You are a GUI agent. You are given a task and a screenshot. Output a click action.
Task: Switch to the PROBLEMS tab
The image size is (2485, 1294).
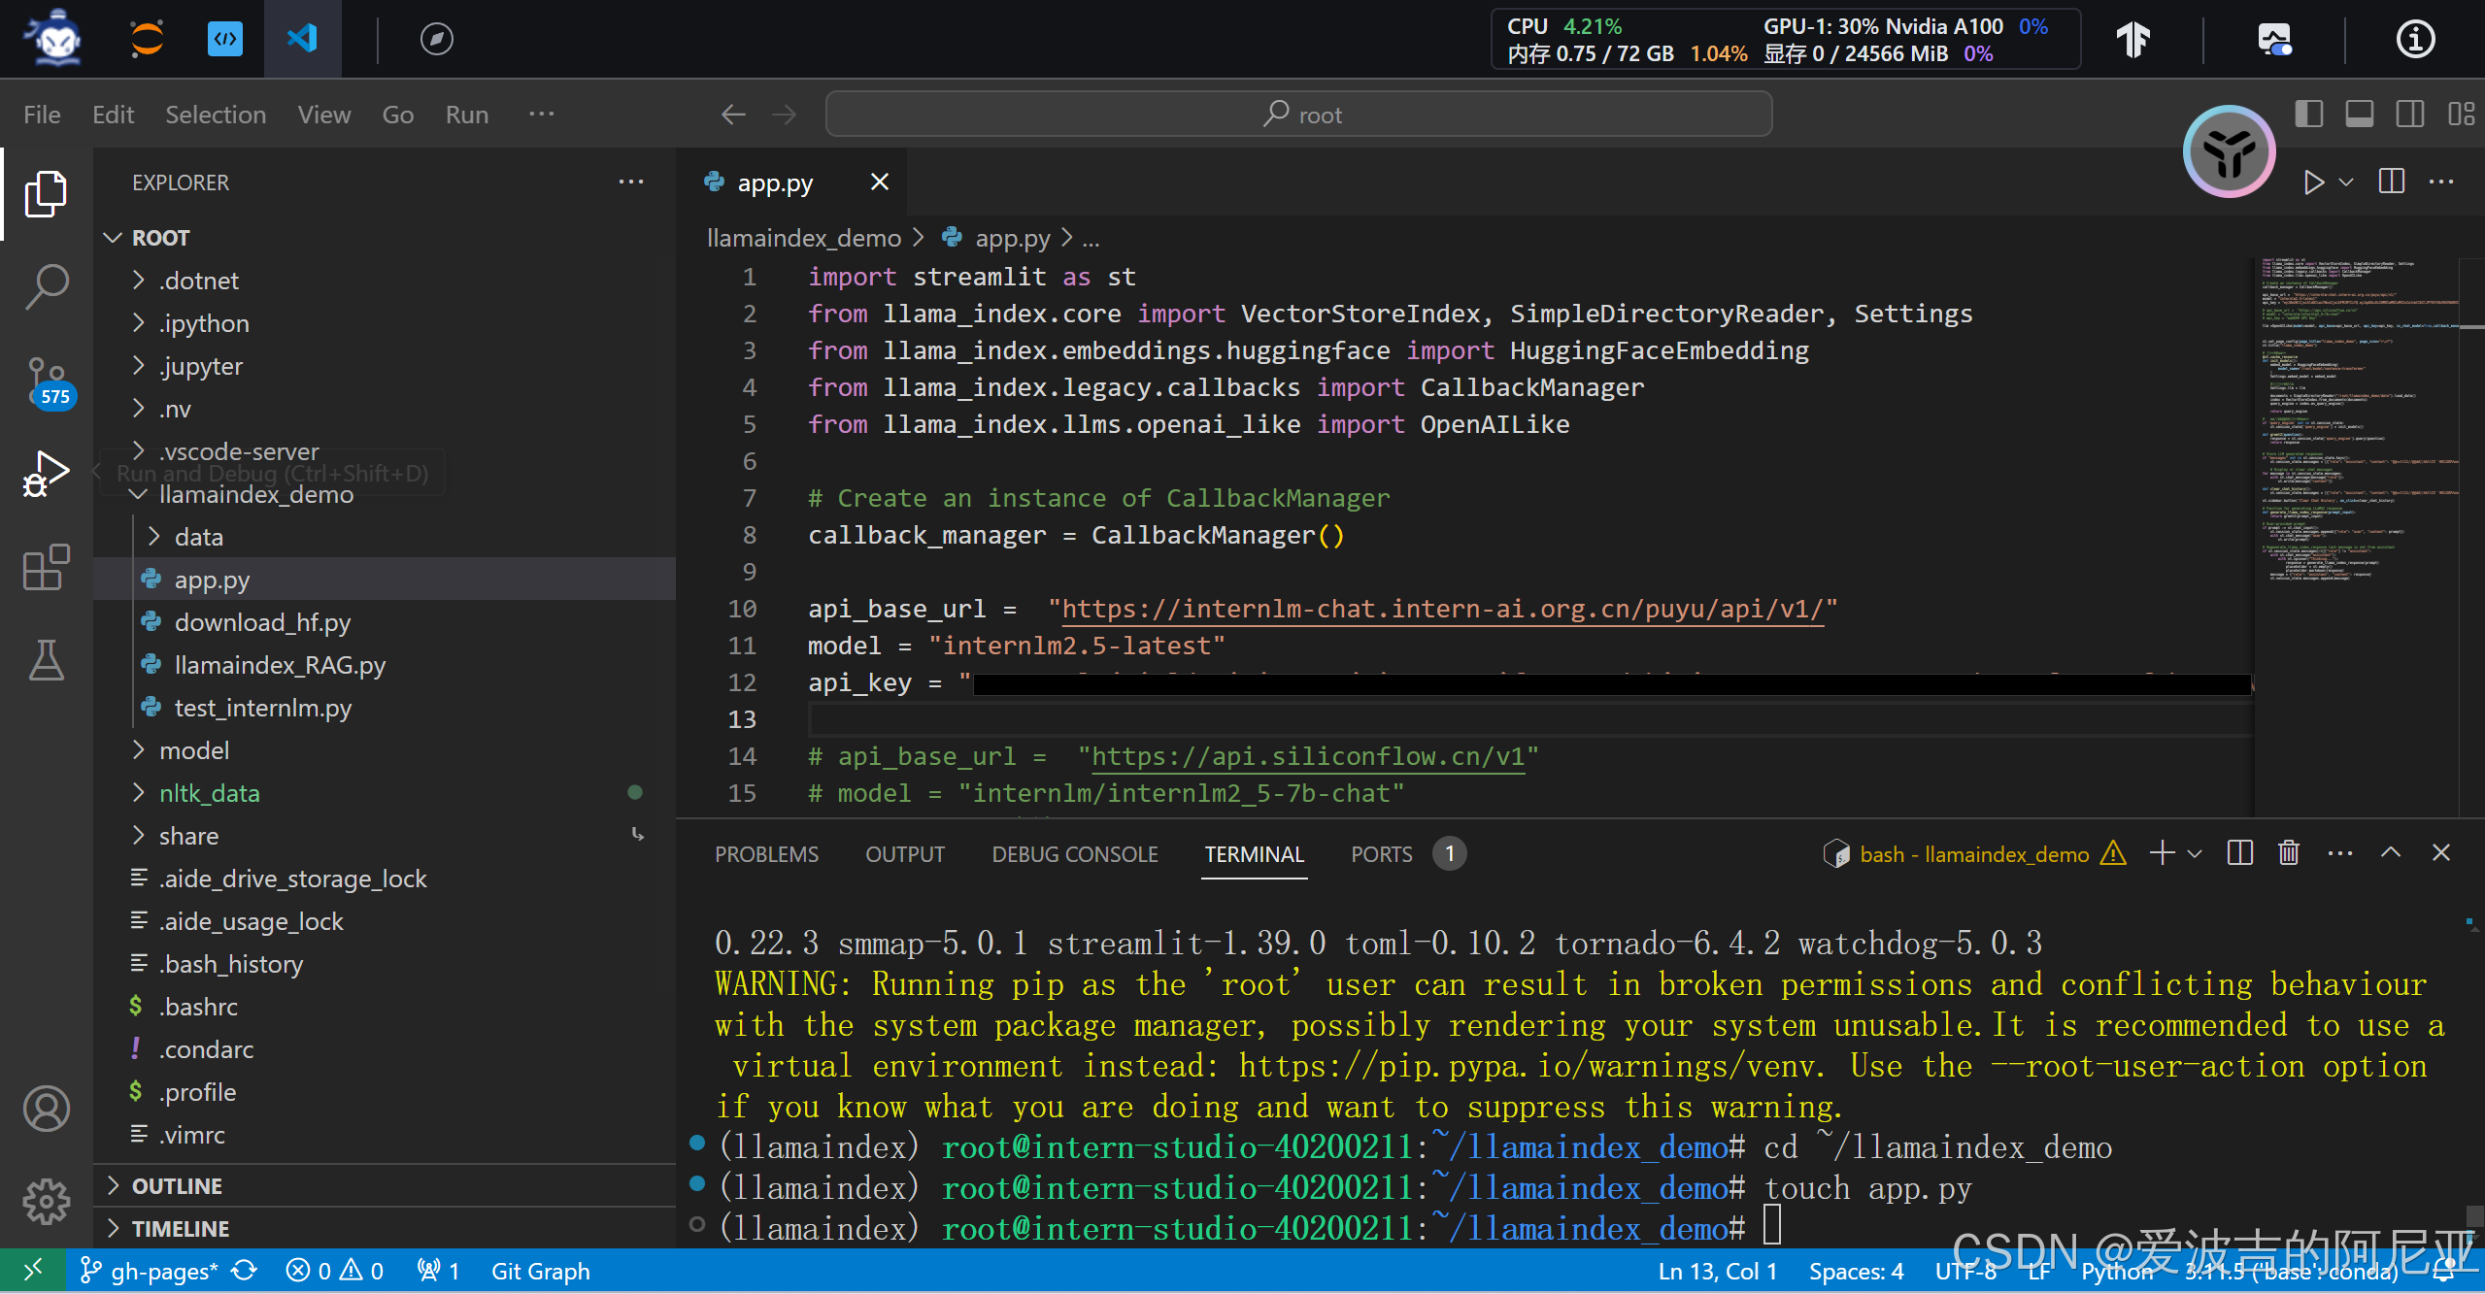click(766, 854)
